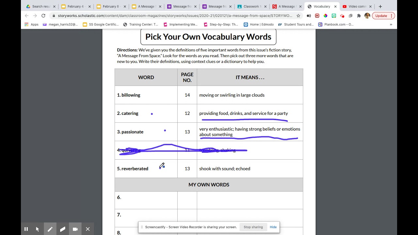Click the Stop sharing button
Image resolution: width=418 pixels, height=235 pixels.
[253, 227]
